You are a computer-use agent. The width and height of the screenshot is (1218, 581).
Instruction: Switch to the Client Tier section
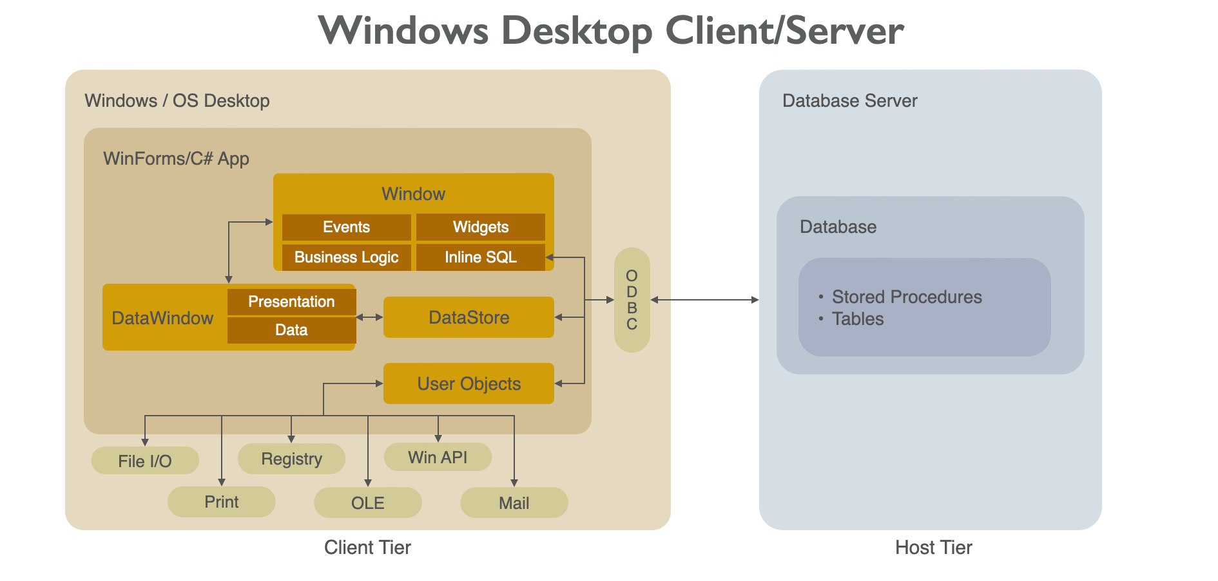(x=367, y=548)
